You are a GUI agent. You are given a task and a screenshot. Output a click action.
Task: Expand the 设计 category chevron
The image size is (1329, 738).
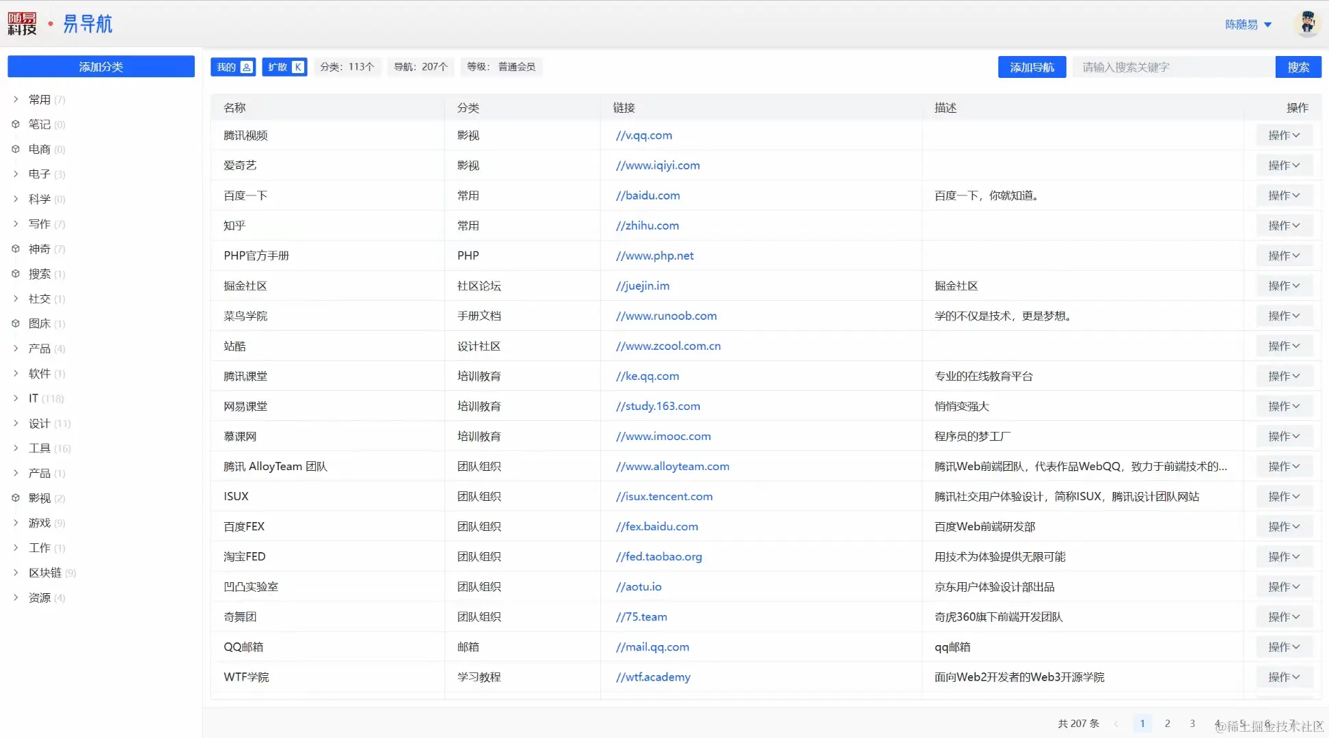[16, 423]
